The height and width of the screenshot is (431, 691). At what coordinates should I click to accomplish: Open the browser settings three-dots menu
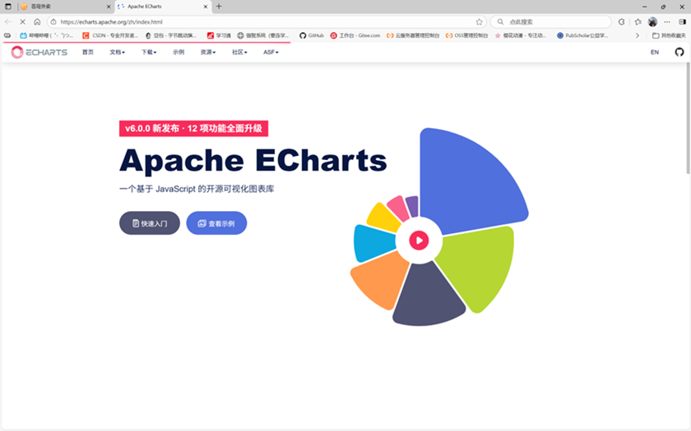click(x=667, y=21)
